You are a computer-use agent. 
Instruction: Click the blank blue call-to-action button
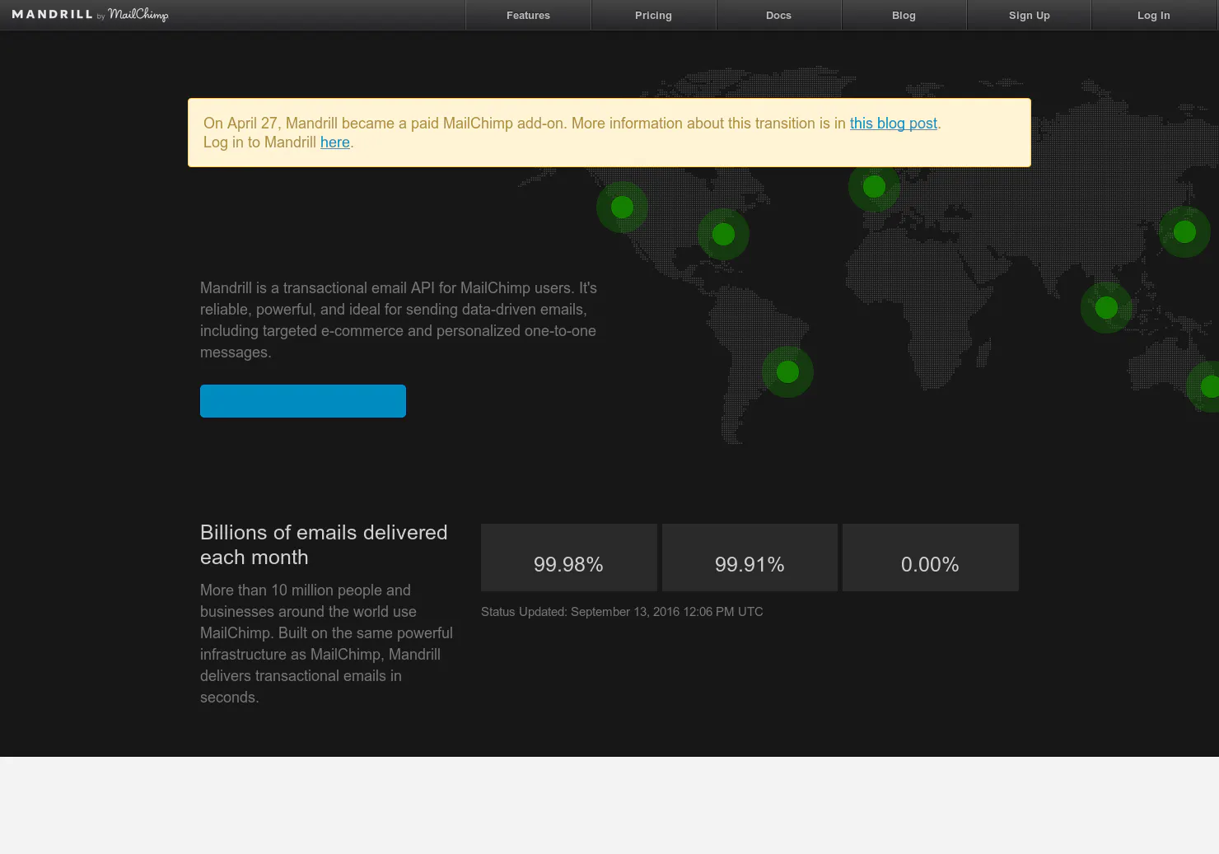coord(303,401)
